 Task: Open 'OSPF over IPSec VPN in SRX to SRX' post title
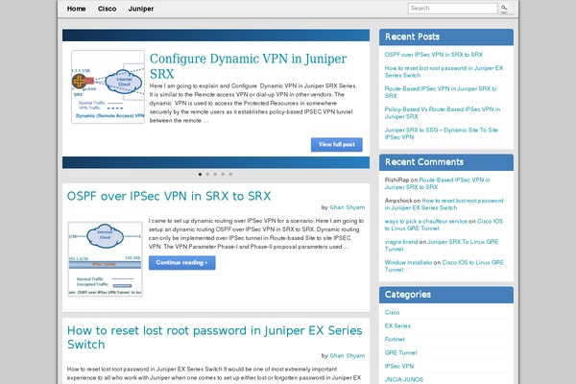pos(169,196)
